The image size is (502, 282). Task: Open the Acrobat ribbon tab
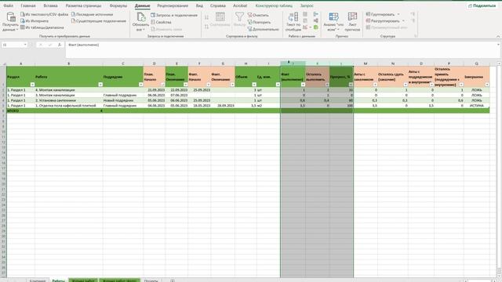click(240, 5)
